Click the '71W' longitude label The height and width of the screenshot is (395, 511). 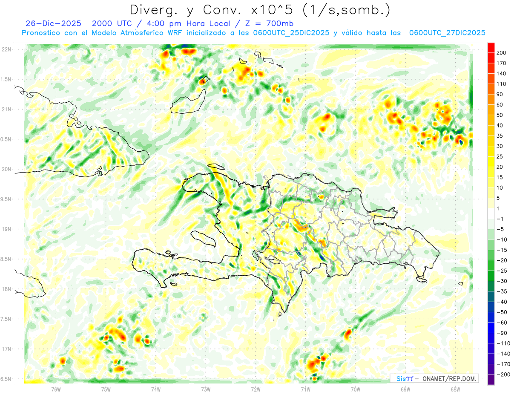point(305,389)
